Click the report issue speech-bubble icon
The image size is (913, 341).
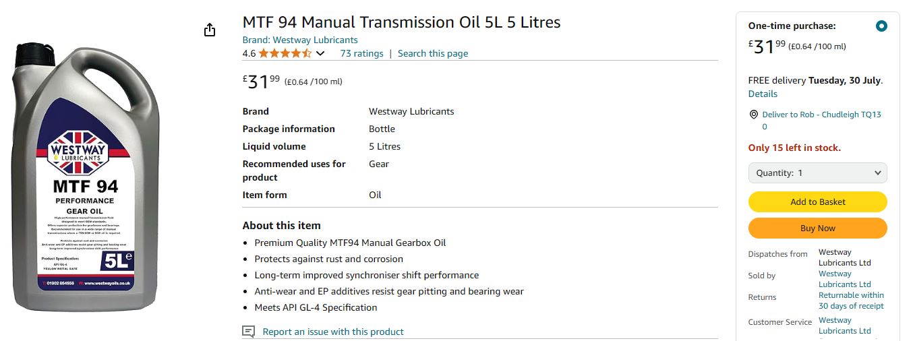pos(249,332)
